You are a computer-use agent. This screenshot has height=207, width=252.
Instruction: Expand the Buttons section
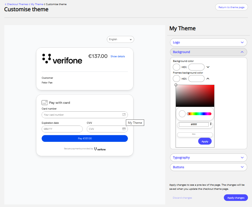click(208, 167)
